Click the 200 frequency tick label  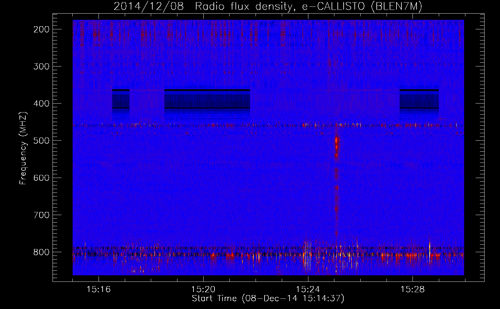pyautogui.click(x=41, y=29)
